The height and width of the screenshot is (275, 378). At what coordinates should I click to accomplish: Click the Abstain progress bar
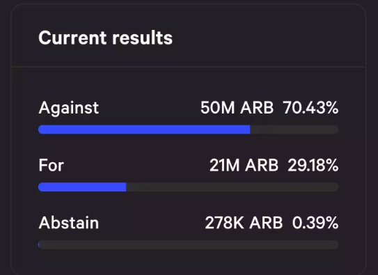tap(189, 244)
